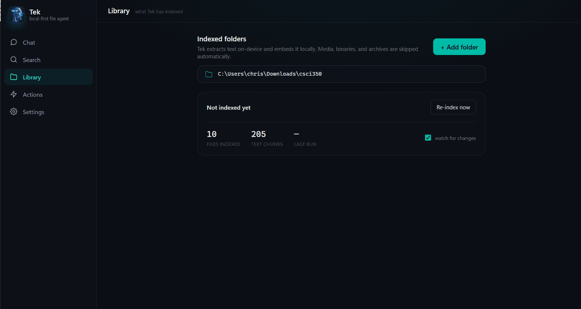This screenshot has width=581, height=309.
Task: Click the 'Tek' app name text
Action: (35, 12)
